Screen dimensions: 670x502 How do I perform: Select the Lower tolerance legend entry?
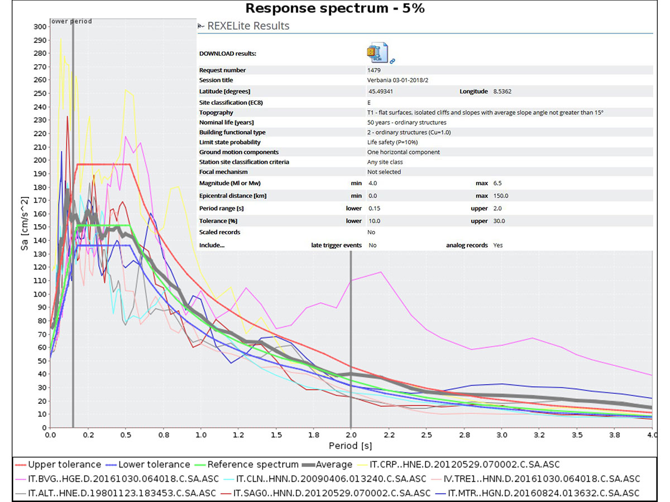147,465
